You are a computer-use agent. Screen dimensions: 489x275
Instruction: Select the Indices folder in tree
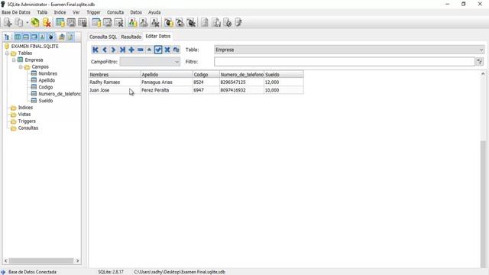(x=25, y=108)
